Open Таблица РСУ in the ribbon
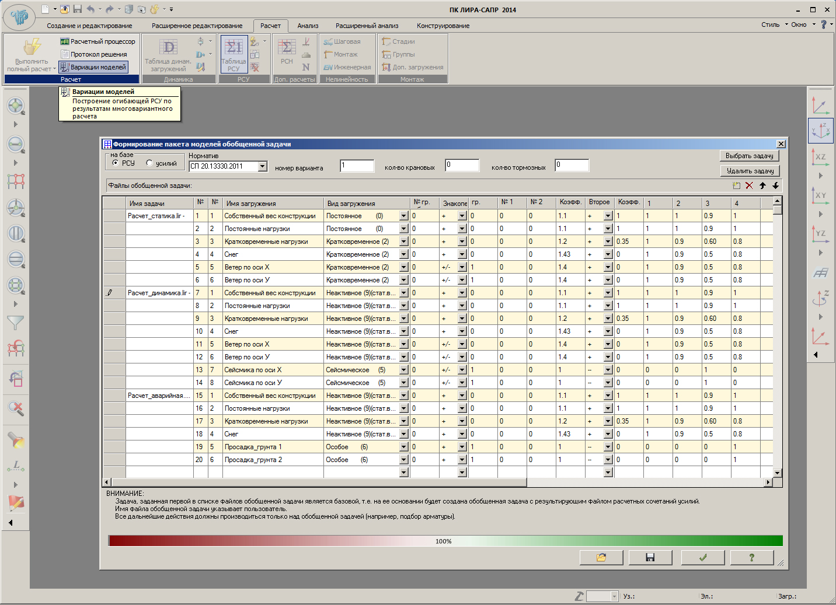Screen dimensions: 836x605 (x=234, y=54)
